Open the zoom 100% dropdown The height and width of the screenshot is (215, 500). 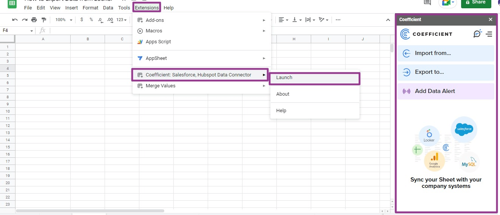64,20
